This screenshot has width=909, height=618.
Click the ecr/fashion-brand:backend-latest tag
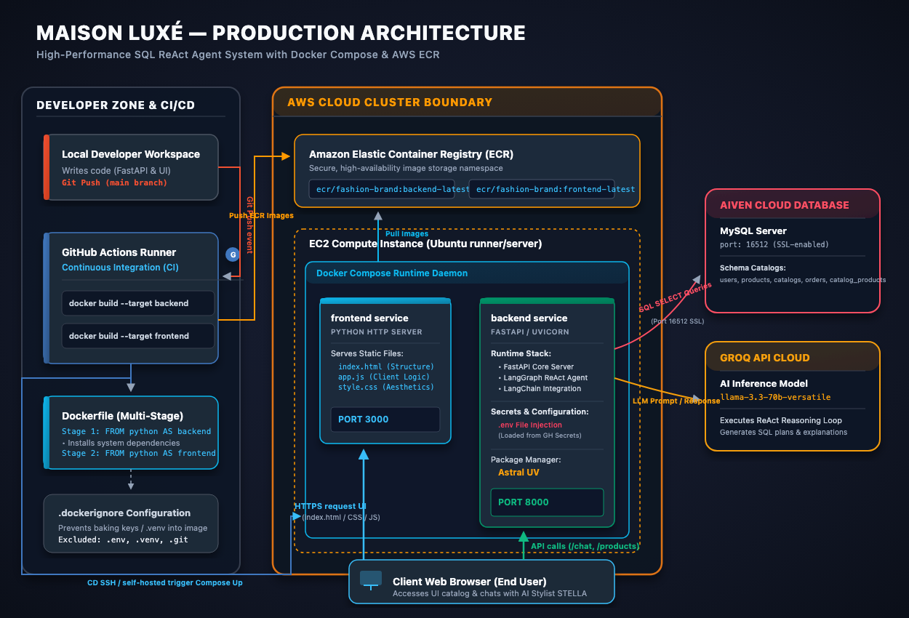pos(382,189)
